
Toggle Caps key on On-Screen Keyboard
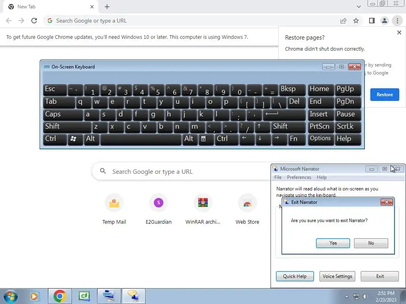pyautogui.click(x=63, y=115)
